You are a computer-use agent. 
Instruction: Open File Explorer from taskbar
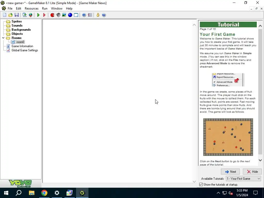31,193
